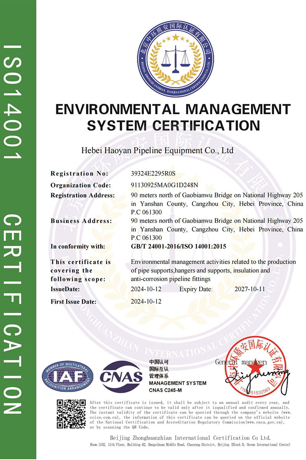Screen dimensions: 306x460
Task: Select the expiry date "2027-10-11"
Action: [250, 289]
